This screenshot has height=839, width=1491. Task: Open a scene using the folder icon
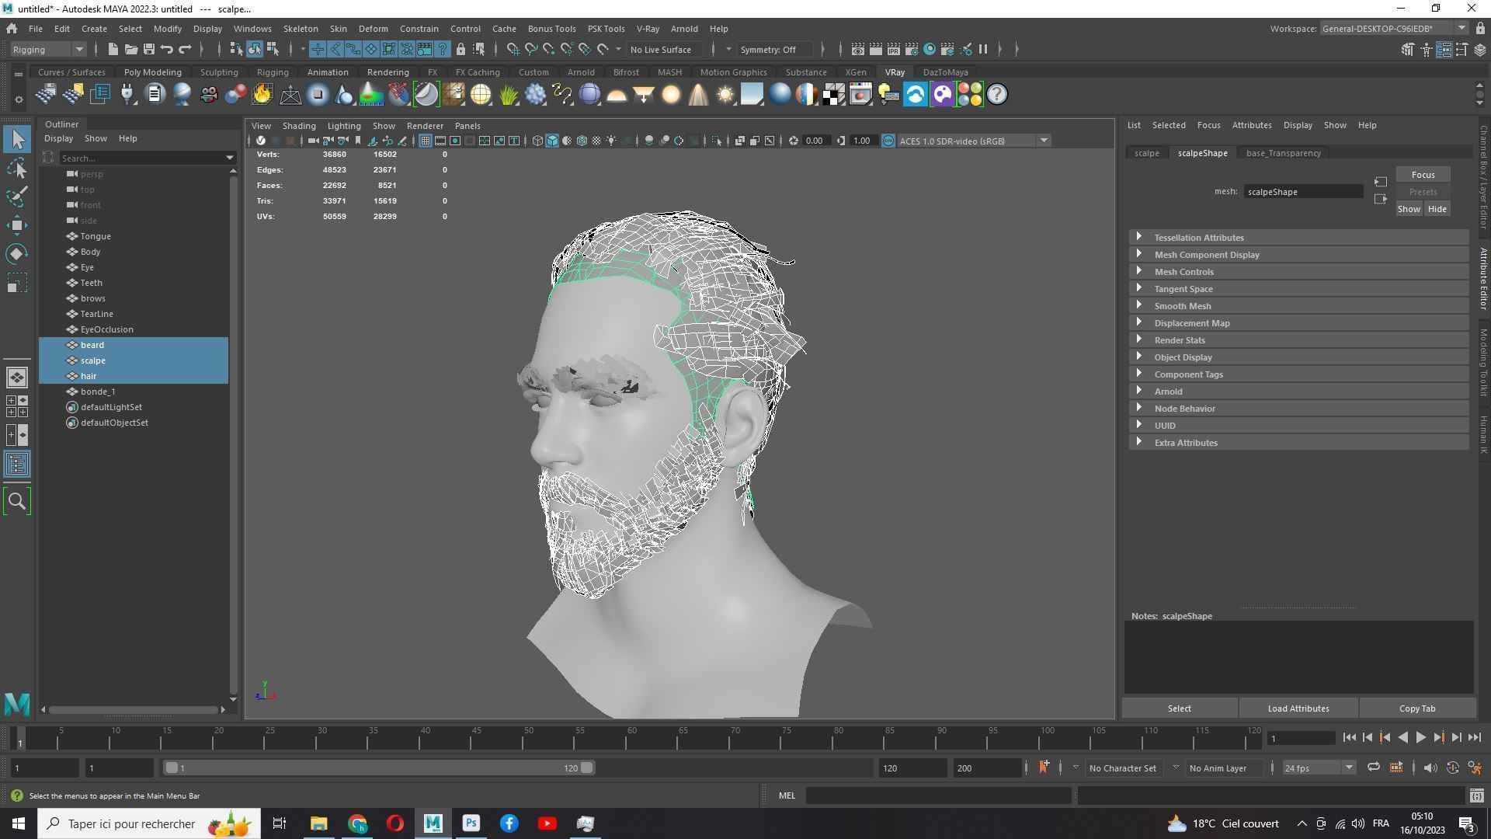point(130,50)
